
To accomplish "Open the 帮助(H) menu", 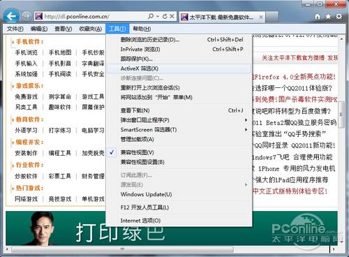I will click(x=142, y=29).
